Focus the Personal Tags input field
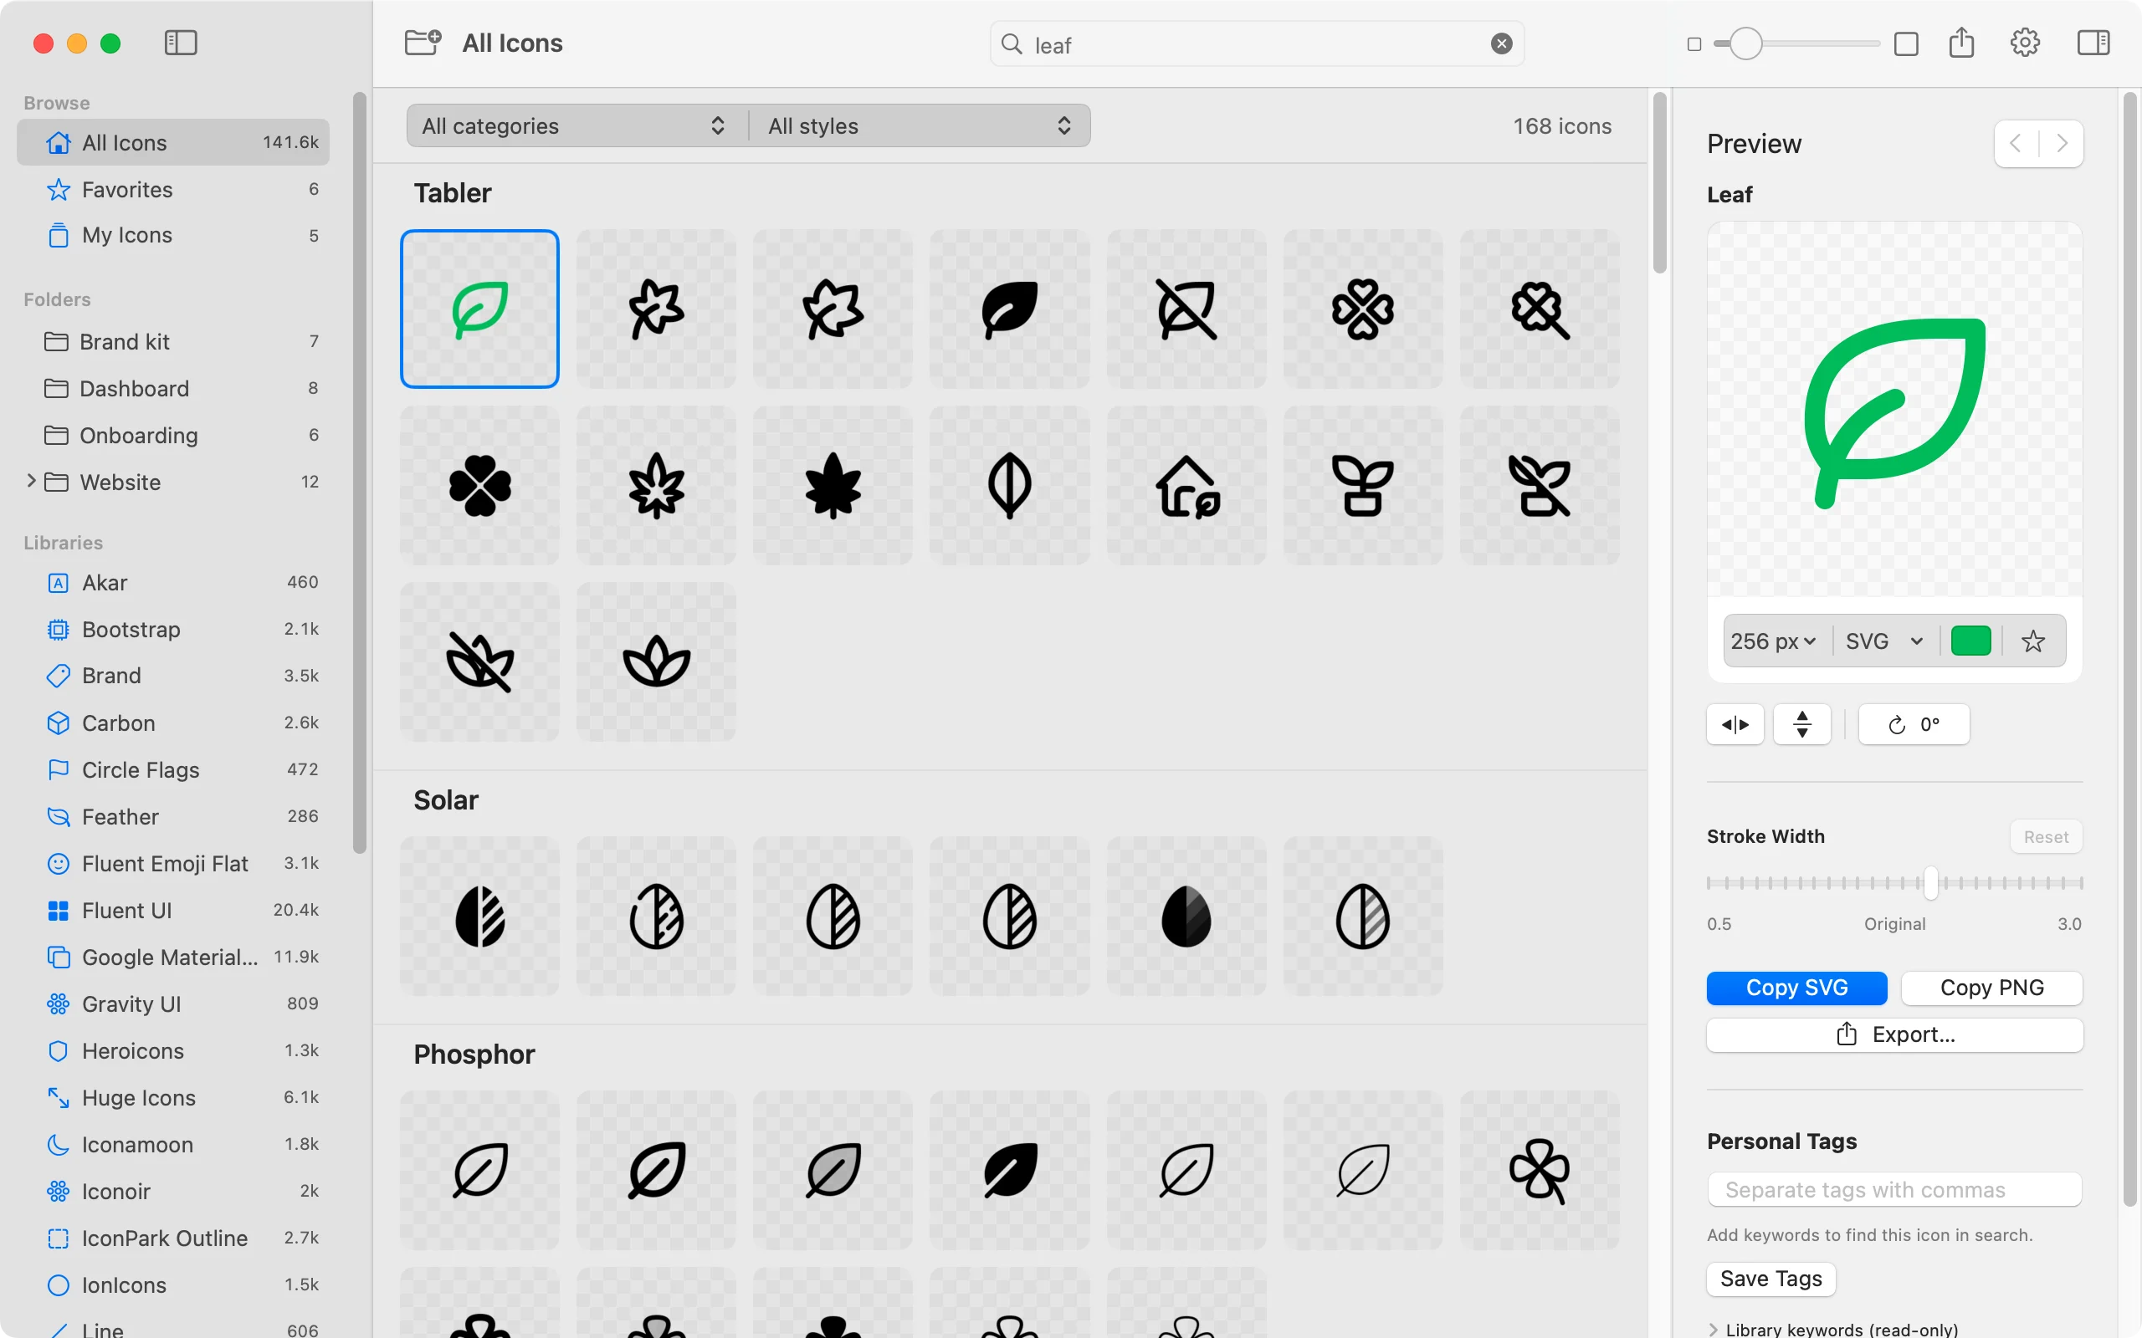 [x=1894, y=1189]
